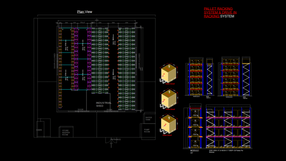Select the "MODULE-A" caption
The width and height of the screenshot is (286, 161).
(196, 97)
